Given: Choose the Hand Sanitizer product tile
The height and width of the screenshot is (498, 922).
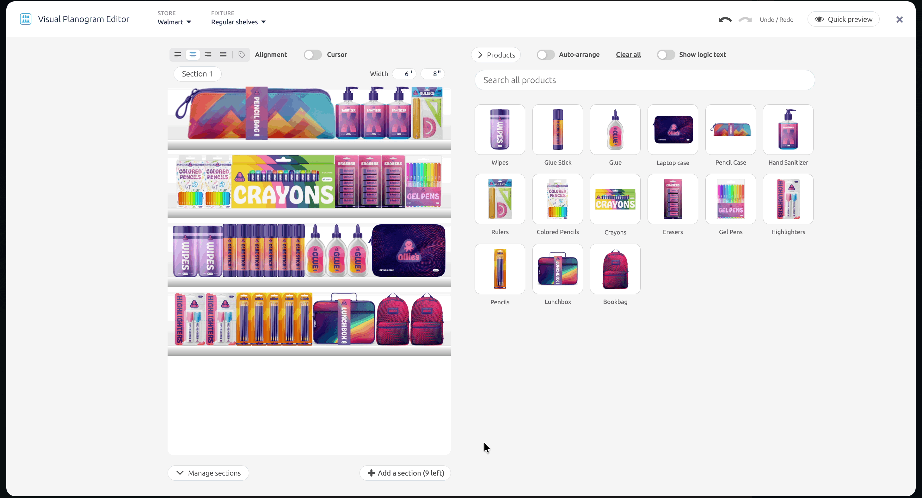Looking at the screenshot, I should tap(788, 130).
